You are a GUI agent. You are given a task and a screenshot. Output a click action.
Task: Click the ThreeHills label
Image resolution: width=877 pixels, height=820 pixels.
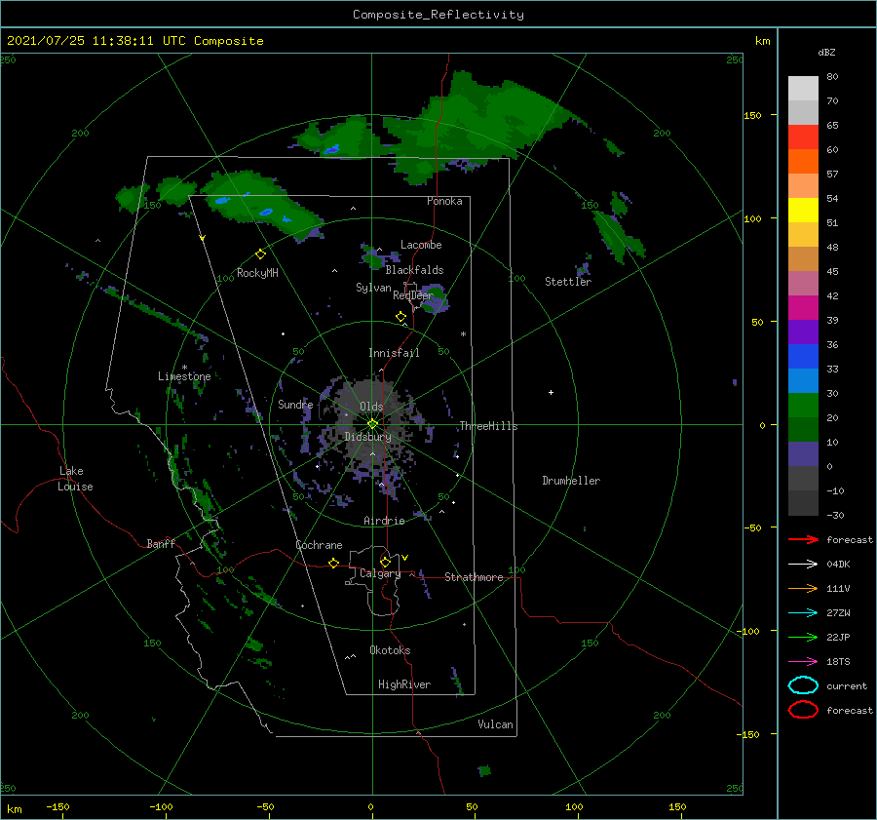(x=489, y=426)
